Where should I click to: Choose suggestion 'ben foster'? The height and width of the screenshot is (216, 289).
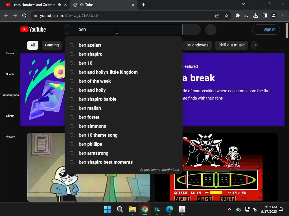point(124,117)
